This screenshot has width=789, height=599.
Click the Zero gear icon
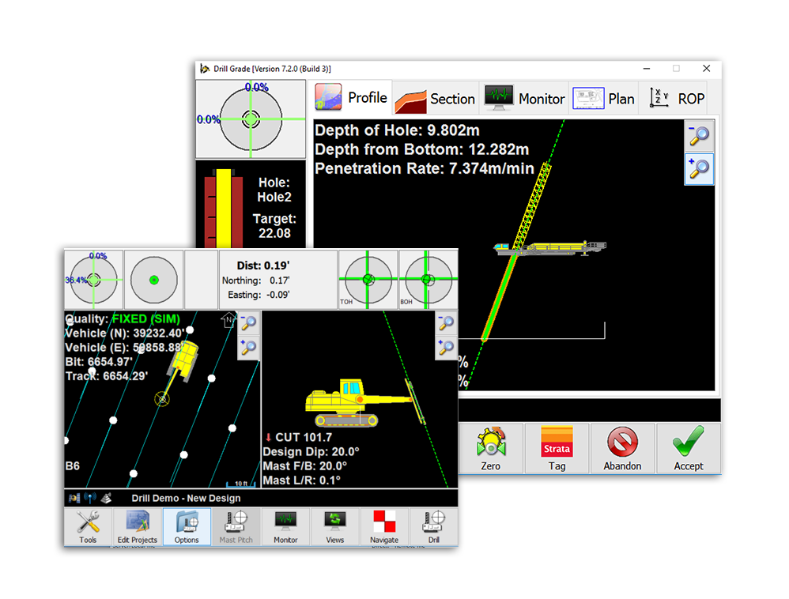490,443
